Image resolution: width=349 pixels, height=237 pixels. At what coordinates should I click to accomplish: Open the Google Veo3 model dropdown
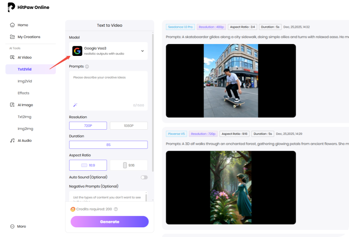[x=108, y=51]
